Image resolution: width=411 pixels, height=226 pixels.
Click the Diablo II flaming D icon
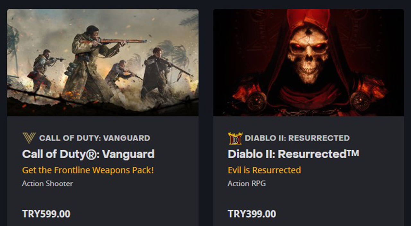click(x=235, y=138)
